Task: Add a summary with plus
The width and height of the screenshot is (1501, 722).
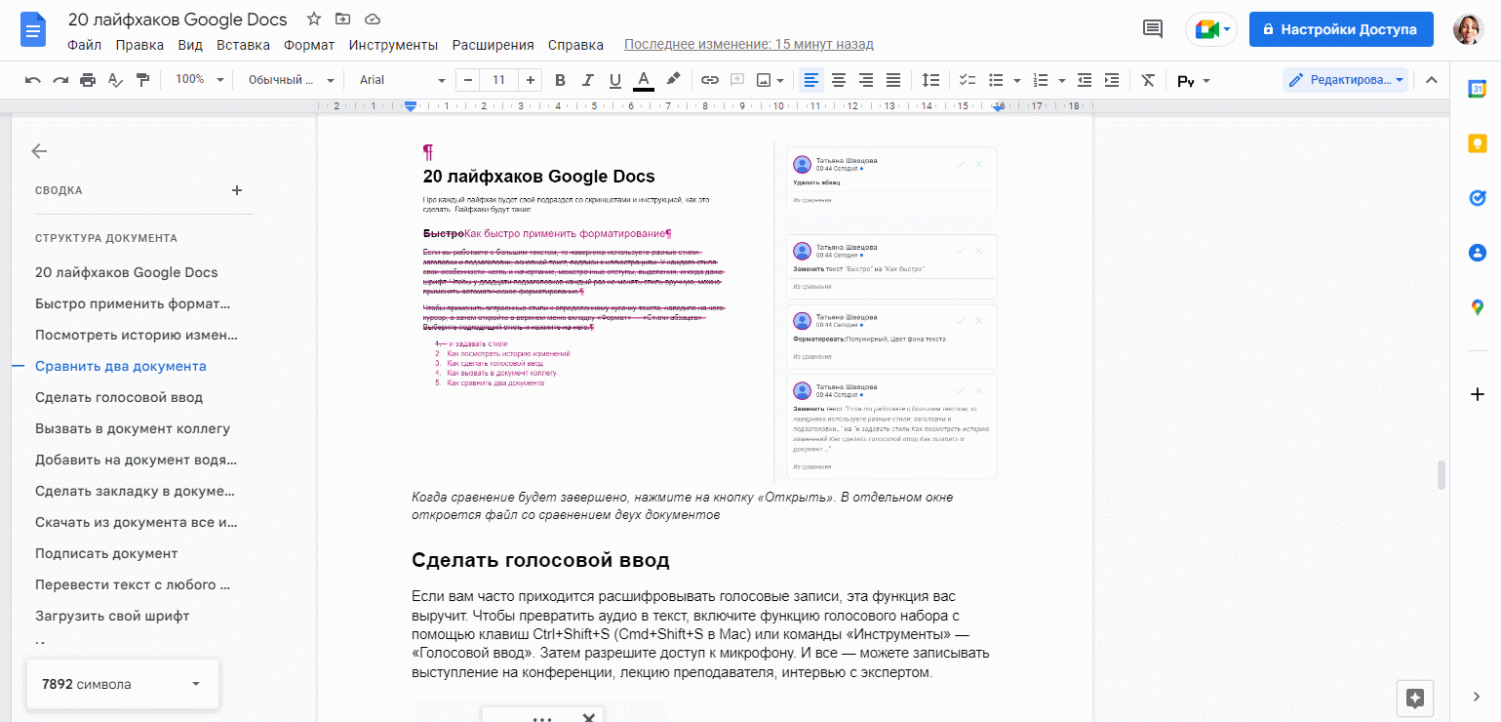Action: [237, 190]
